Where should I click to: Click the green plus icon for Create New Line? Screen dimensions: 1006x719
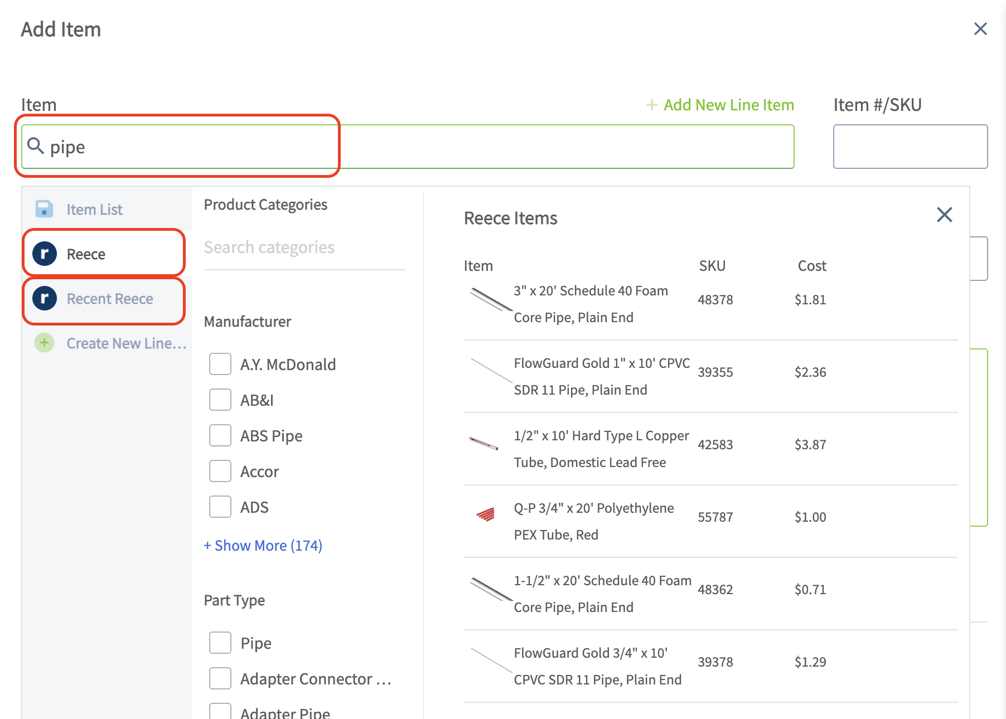[44, 343]
